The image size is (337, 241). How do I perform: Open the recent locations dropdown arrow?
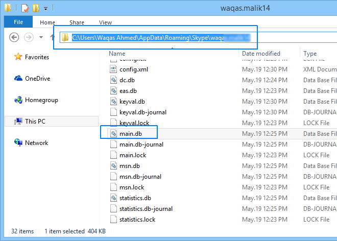pos(41,37)
